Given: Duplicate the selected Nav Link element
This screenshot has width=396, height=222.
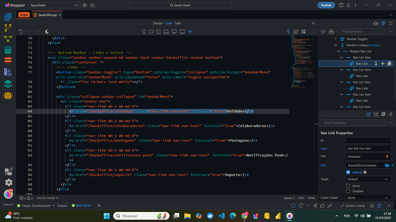Looking at the screenshot, I should click(389, 63).
